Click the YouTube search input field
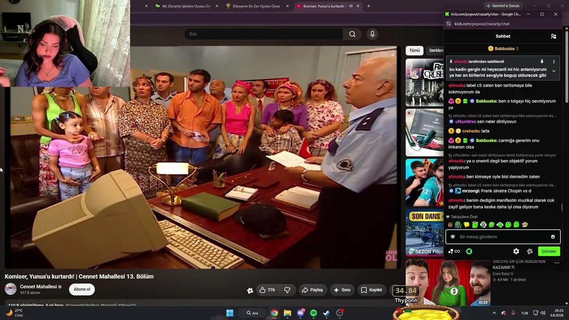The image size is (569, 320). 264,34
